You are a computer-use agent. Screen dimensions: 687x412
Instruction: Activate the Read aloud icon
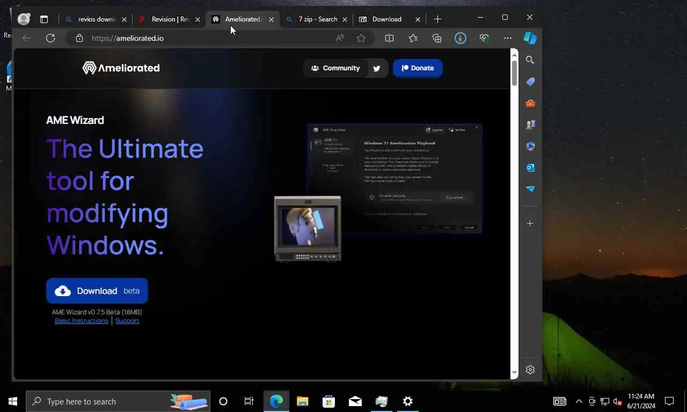point(340,38)
